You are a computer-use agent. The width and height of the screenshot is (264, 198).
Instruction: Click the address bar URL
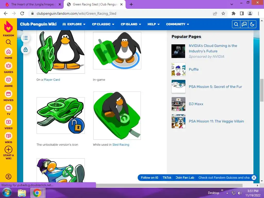pos(76,13)
